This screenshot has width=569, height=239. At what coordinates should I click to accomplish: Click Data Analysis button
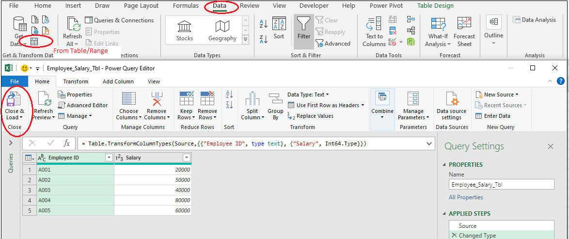534,20
